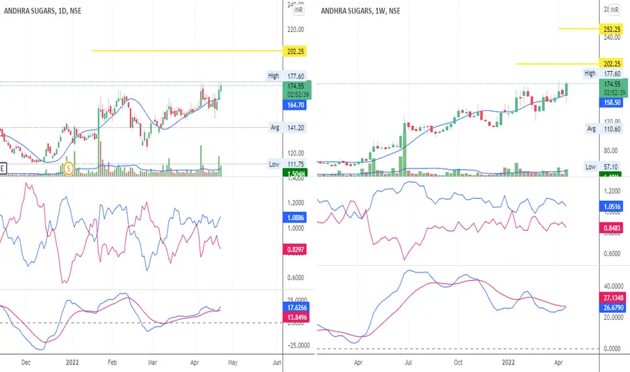Click the Low 57.10 label
This screenshot has height=372, width=630.
pos(604,166)
